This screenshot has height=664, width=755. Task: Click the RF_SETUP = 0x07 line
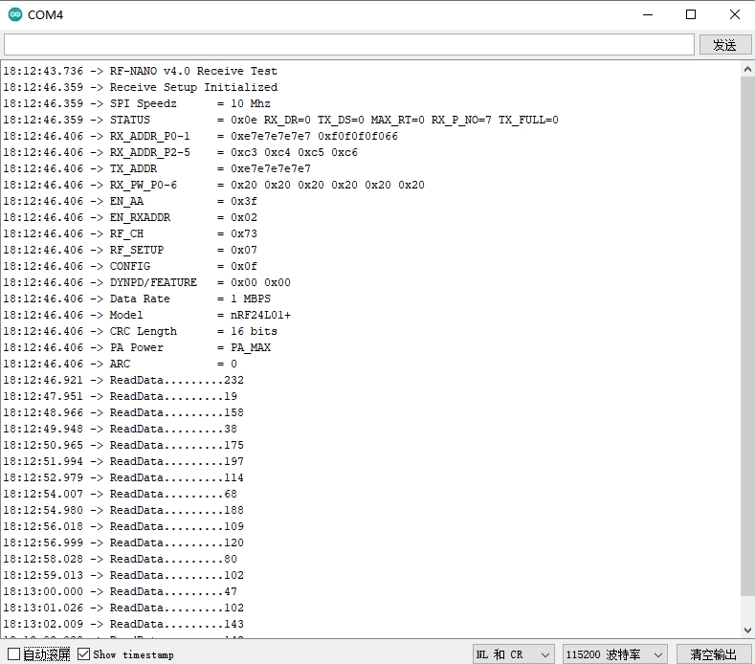130,251
